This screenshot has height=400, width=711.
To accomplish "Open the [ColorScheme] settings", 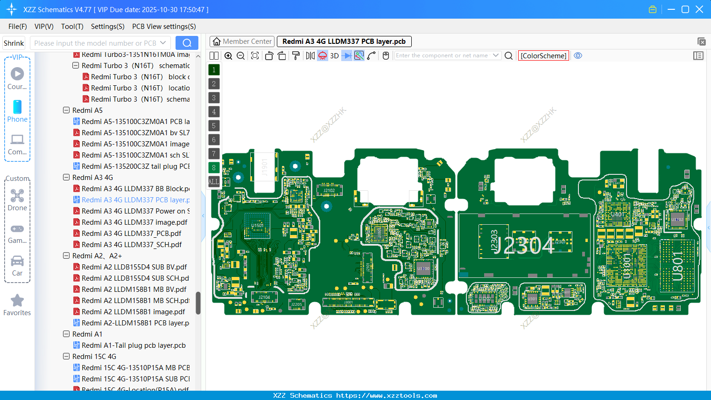I will (543, 55).
